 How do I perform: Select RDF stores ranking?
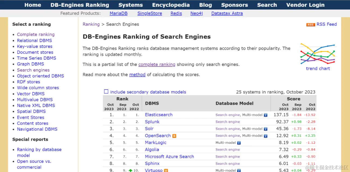(x=29, y=82)
